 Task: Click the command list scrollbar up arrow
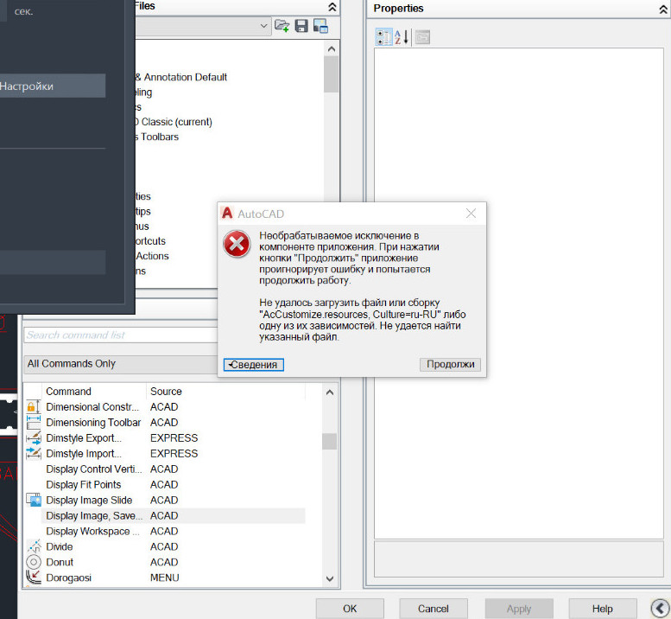(330, 392)
